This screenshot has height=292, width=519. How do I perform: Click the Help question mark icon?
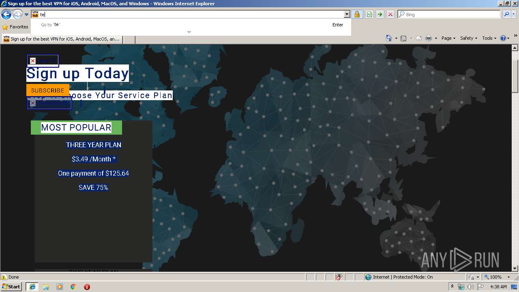503,38
